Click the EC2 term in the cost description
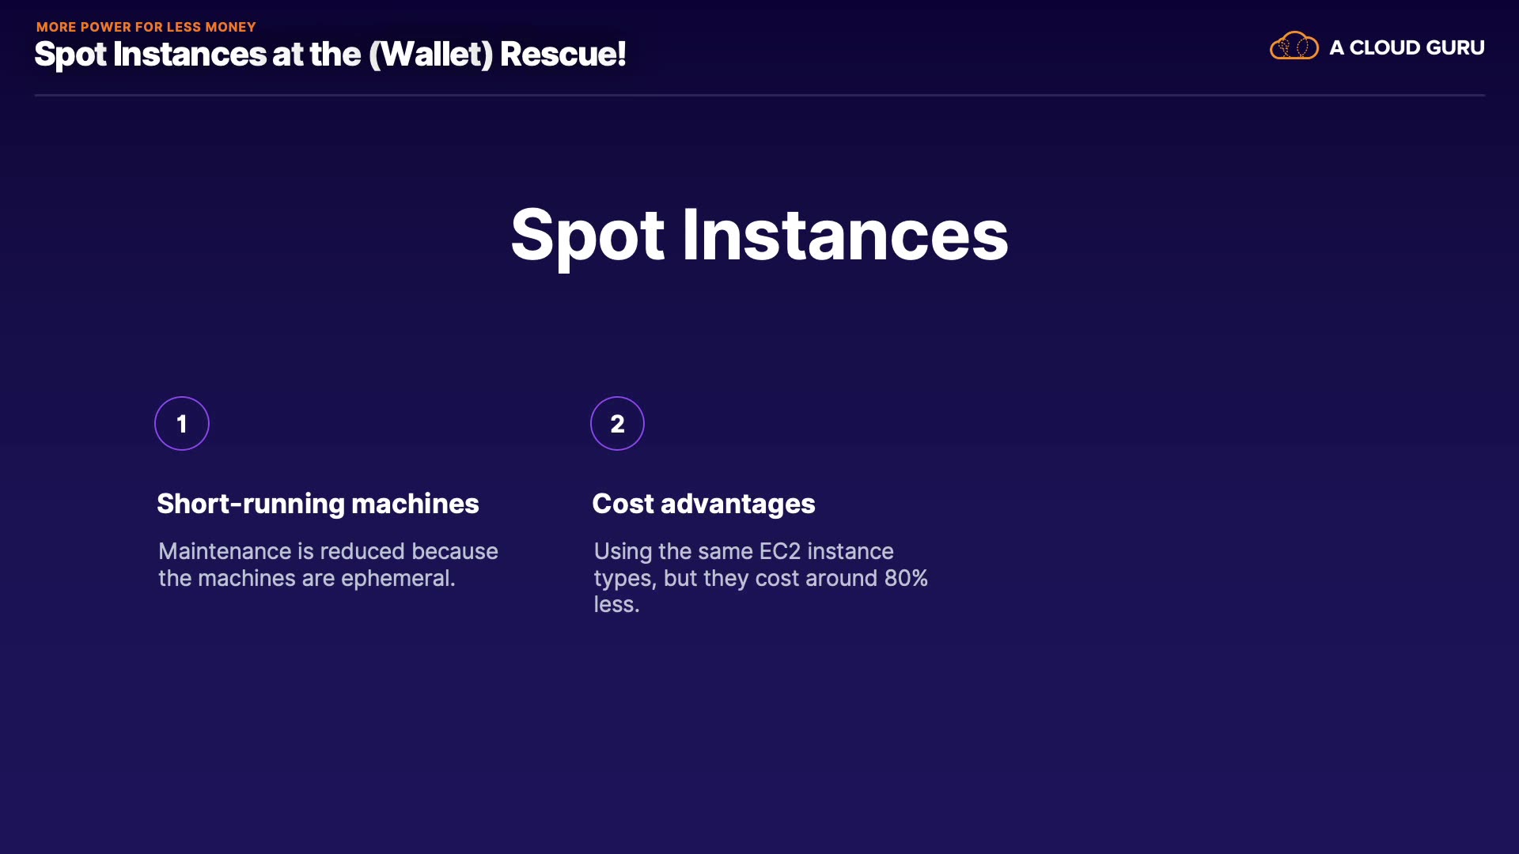Viewport: 1519px width, 854px height. click(780, 551)
